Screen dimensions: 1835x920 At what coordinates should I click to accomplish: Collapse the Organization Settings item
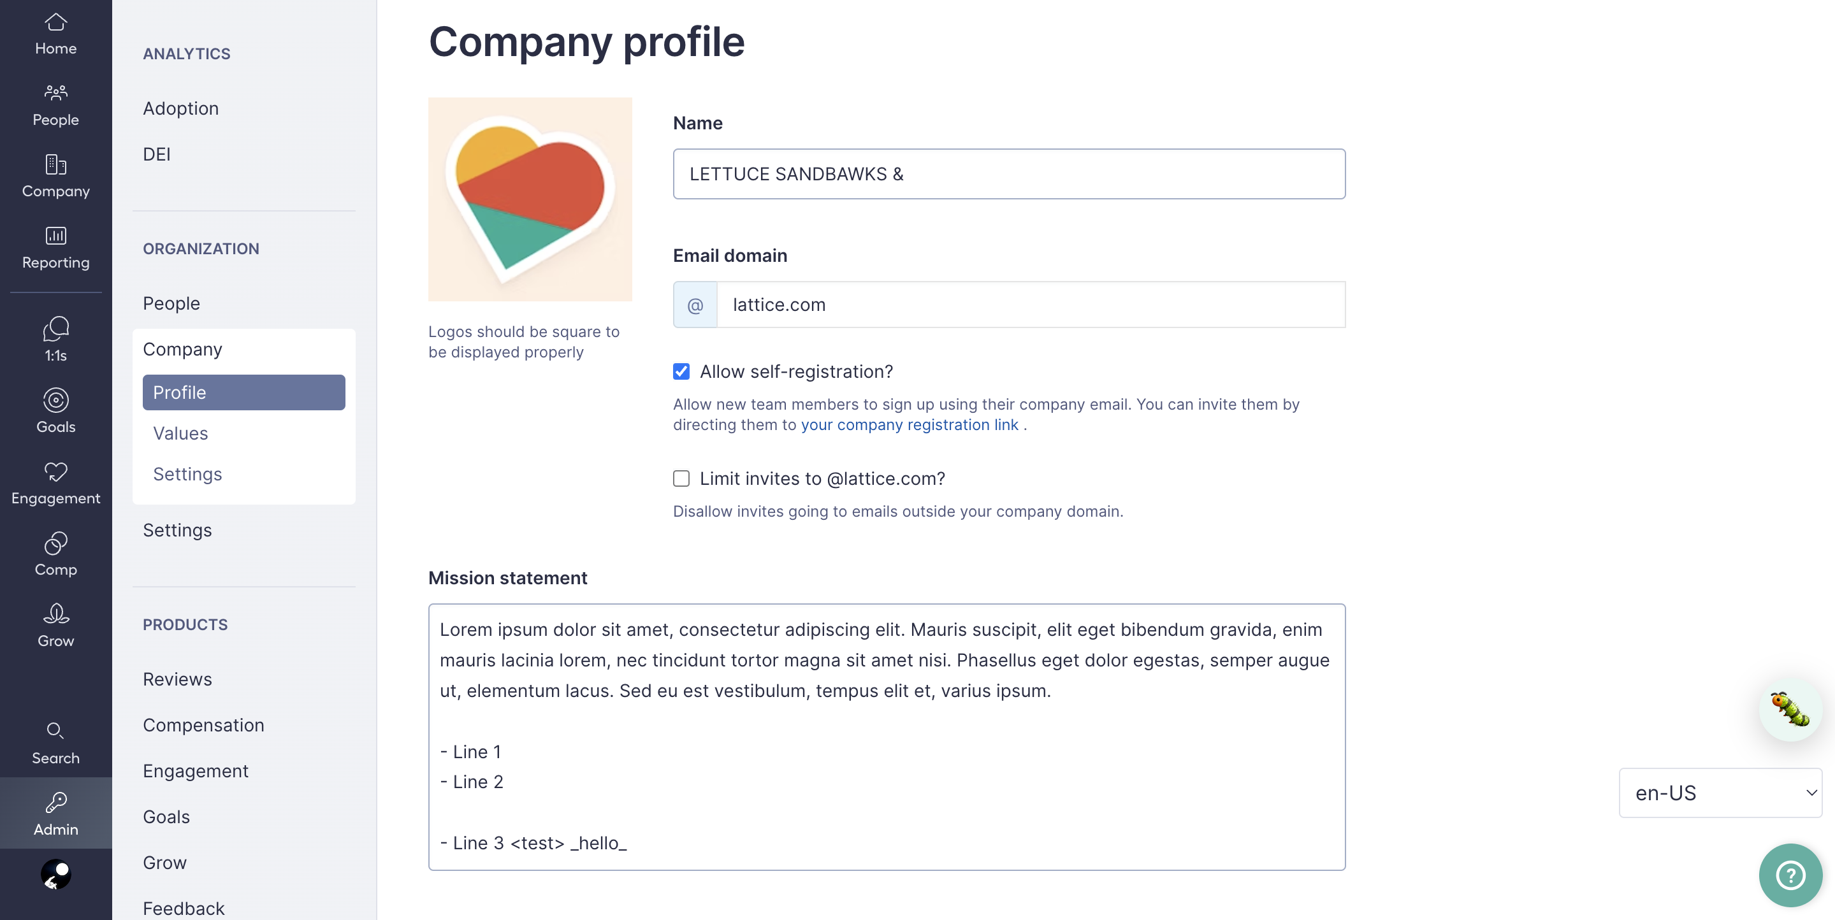[177, 530]
